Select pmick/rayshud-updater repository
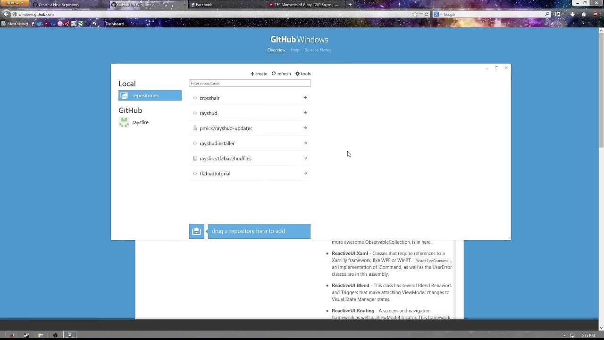The image size is (604, 340). 226,128
